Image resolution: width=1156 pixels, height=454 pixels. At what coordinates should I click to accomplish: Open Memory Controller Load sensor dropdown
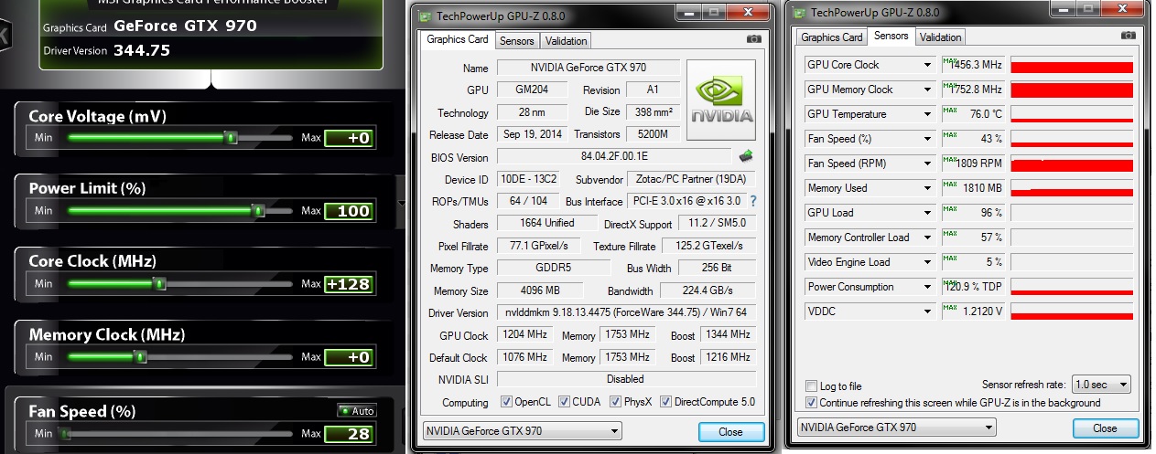[x=927, y=238]
